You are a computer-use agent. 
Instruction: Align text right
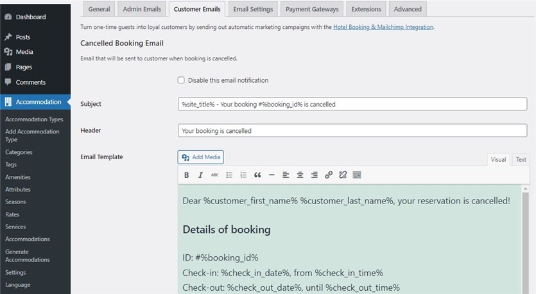pyautogui.click(x=314, y=175)
